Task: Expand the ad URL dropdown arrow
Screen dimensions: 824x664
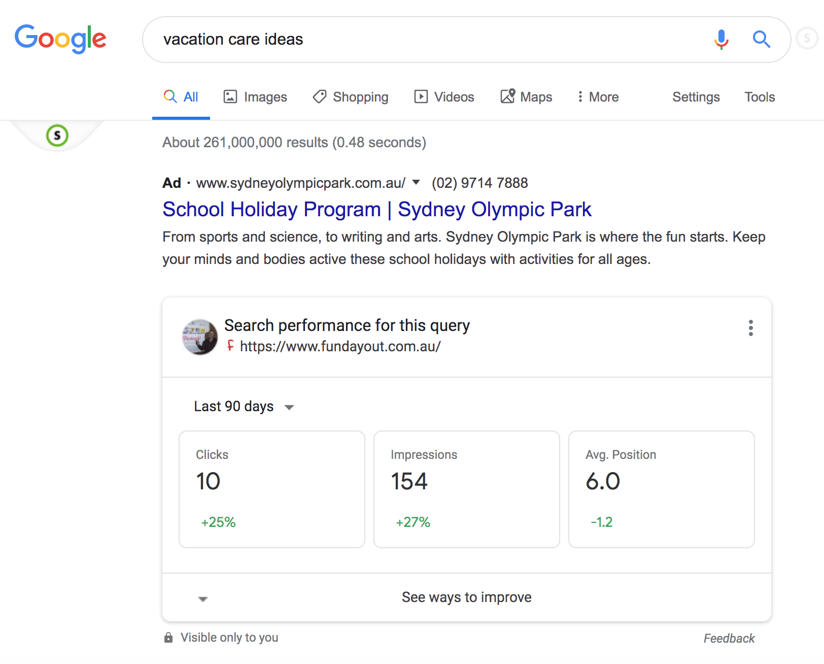Action: (416, 182)
